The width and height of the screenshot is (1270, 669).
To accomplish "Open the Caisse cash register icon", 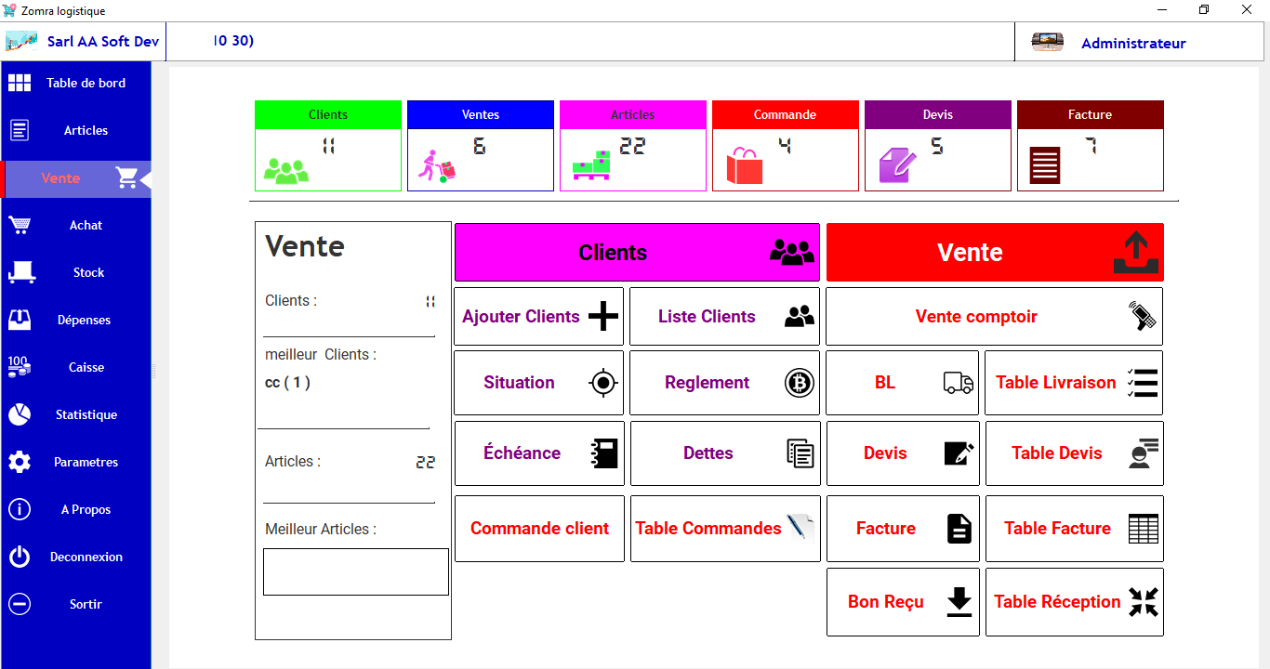I will [20, 366].
